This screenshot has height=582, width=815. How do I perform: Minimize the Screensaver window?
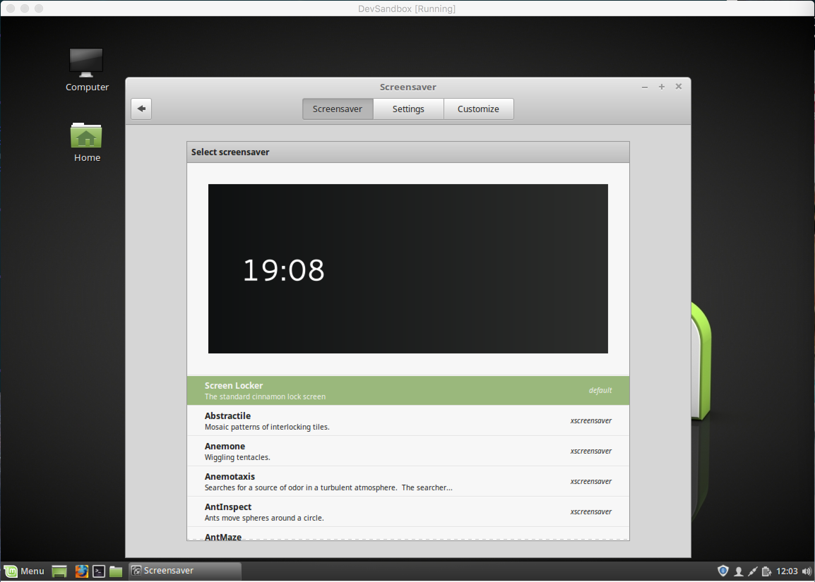pos(644,87)
